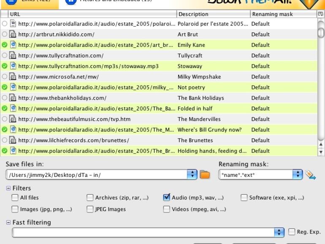The image size is (325, 244).
Task: Open renaming mask tags helper icon
Action: pos(310,175)
